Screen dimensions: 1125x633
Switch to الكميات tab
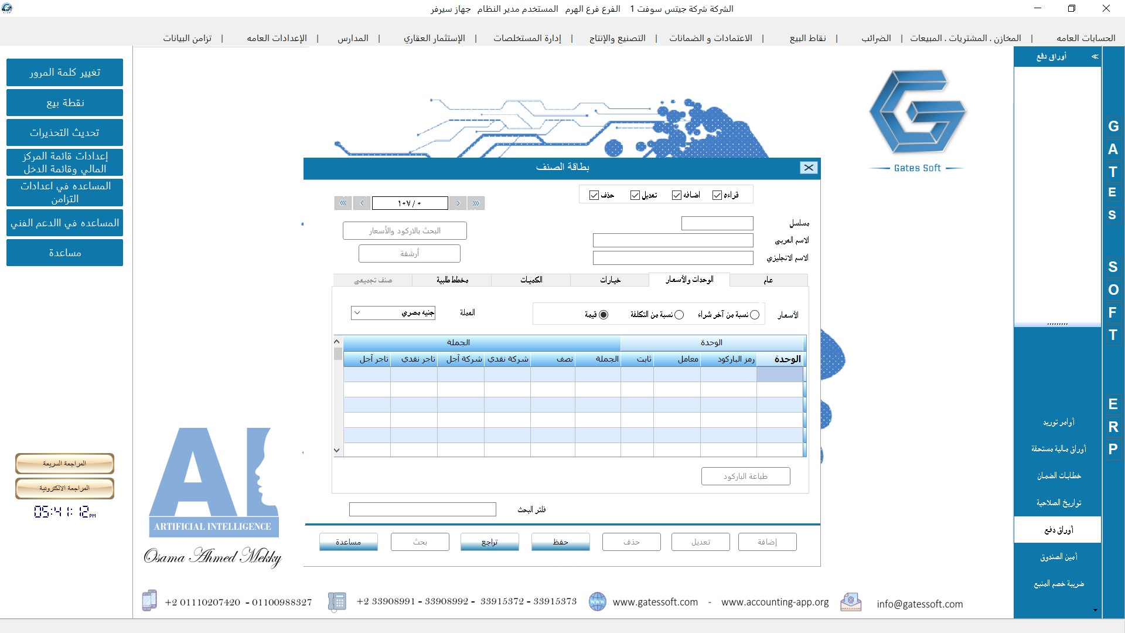click(531, 280)
